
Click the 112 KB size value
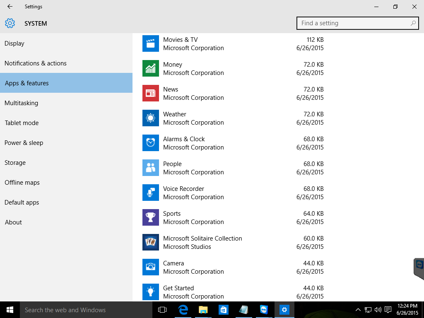[x=315, y=39]
